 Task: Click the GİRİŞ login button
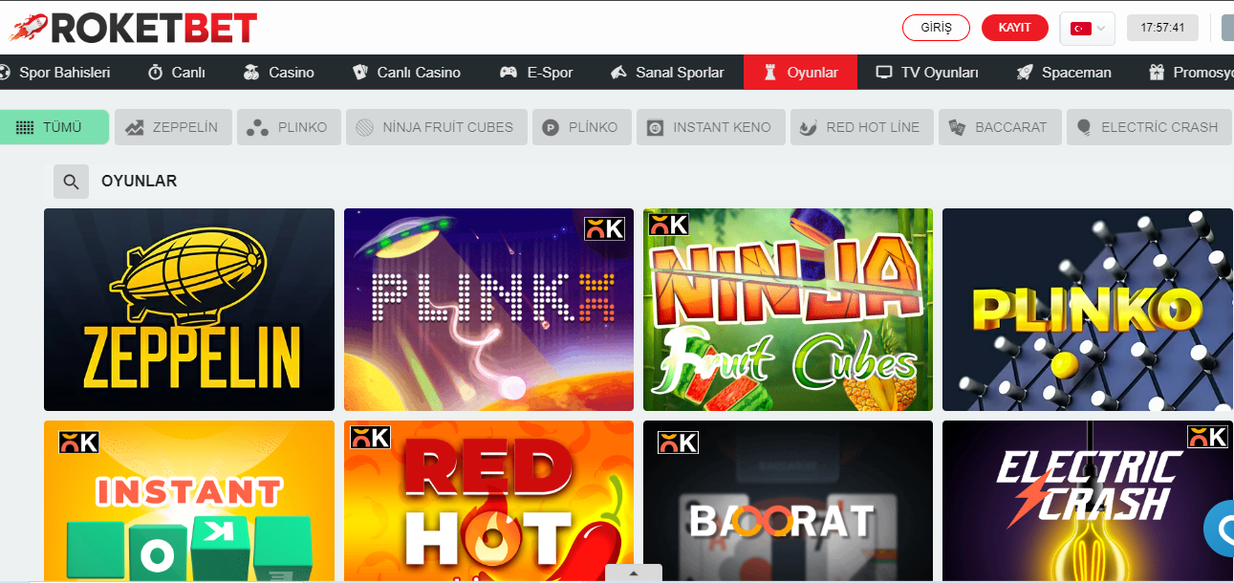936,28
